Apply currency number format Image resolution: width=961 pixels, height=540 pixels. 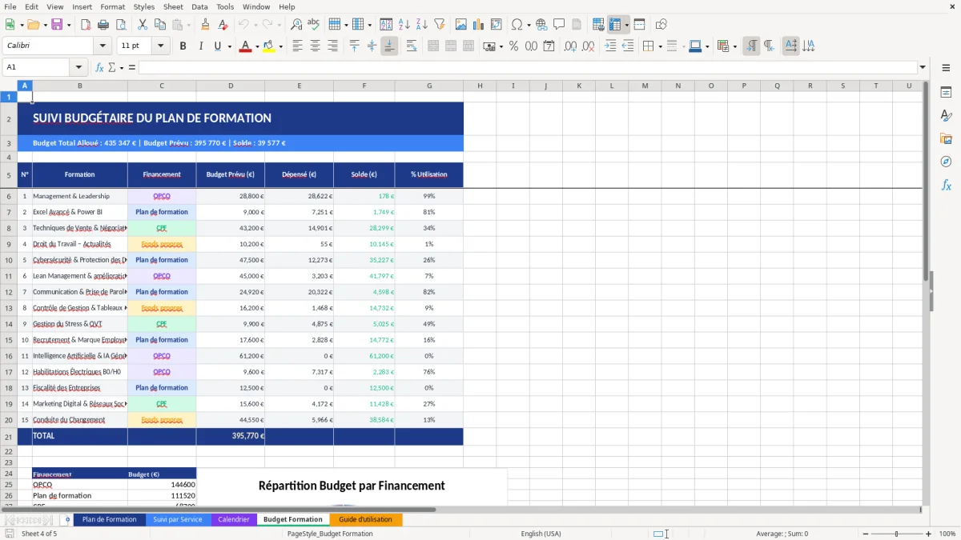tap(489, 46)
